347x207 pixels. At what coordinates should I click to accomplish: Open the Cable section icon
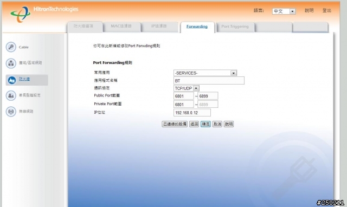point(11,47)
